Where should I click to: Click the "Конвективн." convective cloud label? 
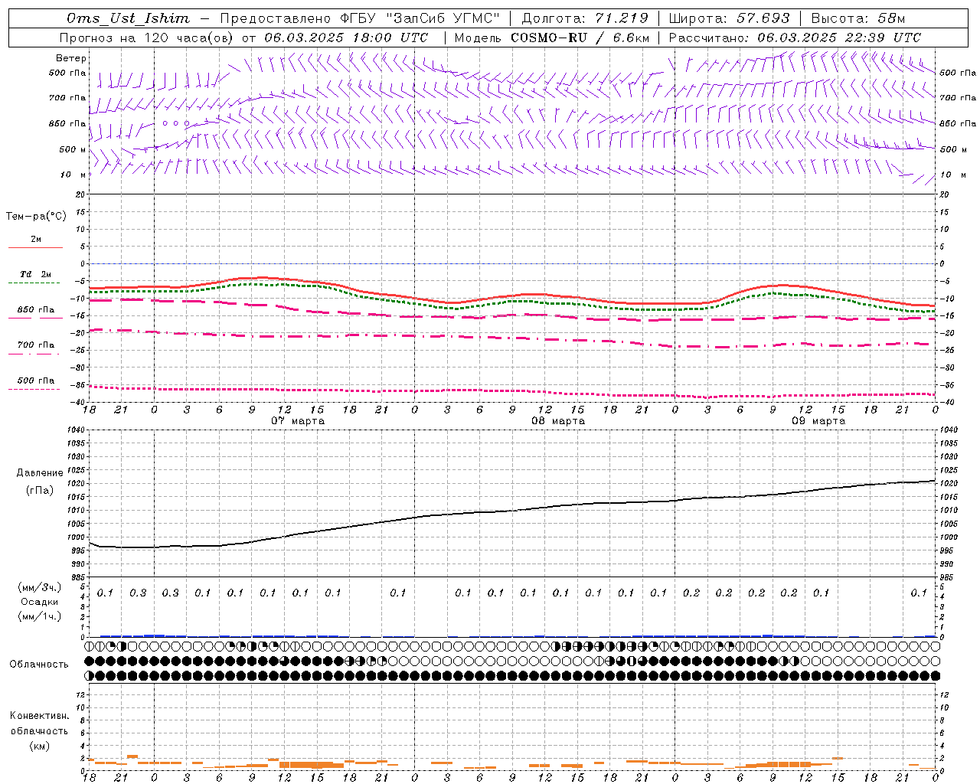39,716
